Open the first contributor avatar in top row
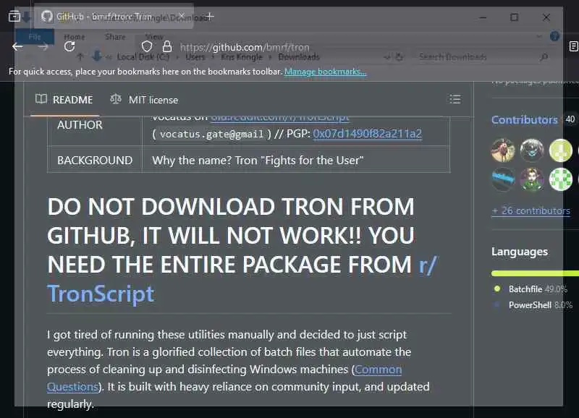579x418 pixels. tap(503, 150)
